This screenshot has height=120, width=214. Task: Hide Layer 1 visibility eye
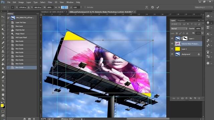tap(172, 39)
